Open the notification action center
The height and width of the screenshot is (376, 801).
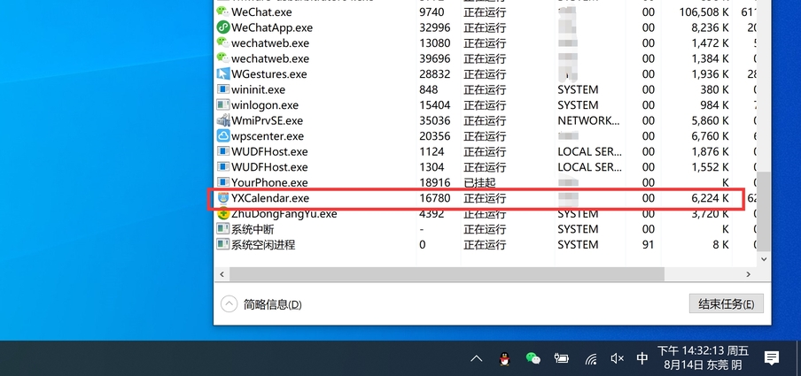[772, 357]
